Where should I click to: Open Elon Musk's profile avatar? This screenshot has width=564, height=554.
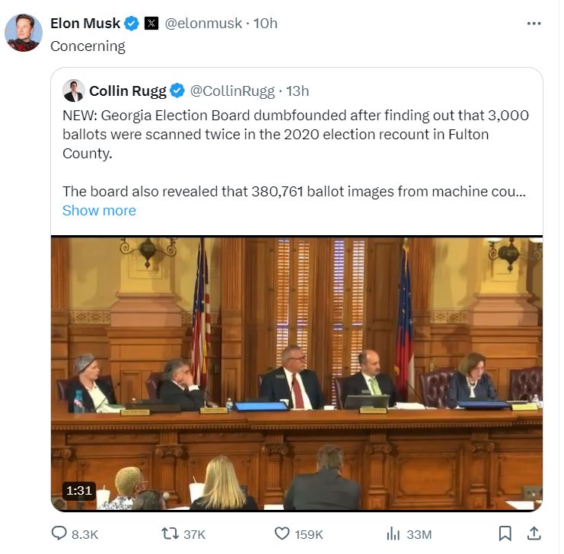point(24,33)
